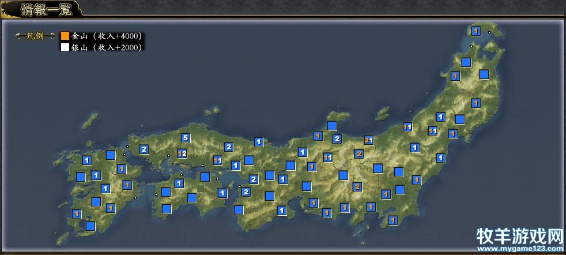Image resolution: width=566 pixels, height=255 pixels.
Task: Select the province marker labeled 12
Action: tap(182, 153)
